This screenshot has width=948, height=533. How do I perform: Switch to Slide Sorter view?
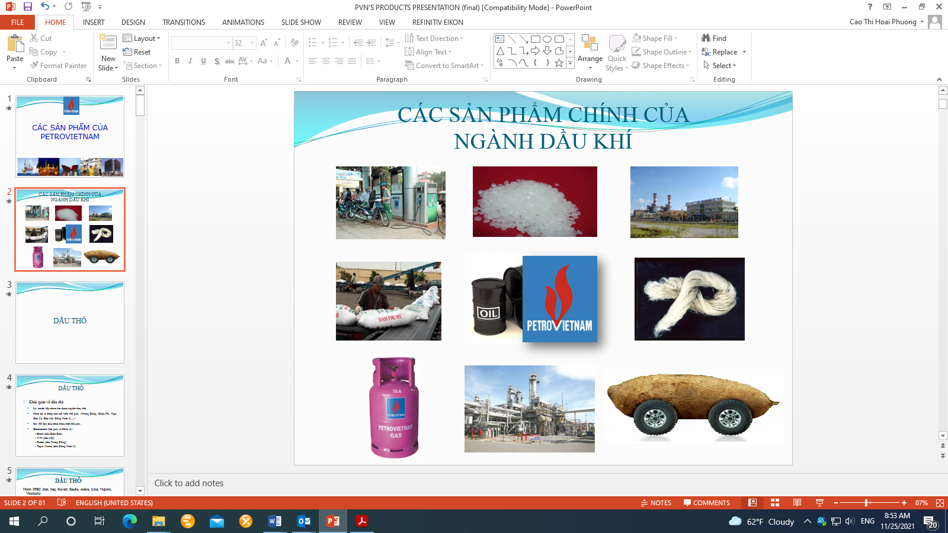[775, 503]
